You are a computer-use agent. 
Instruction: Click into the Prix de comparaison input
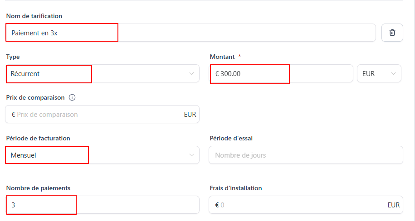pyautogui.click(x=95, y=114)
